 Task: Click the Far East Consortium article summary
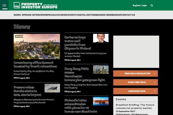(x=86, y=86)
